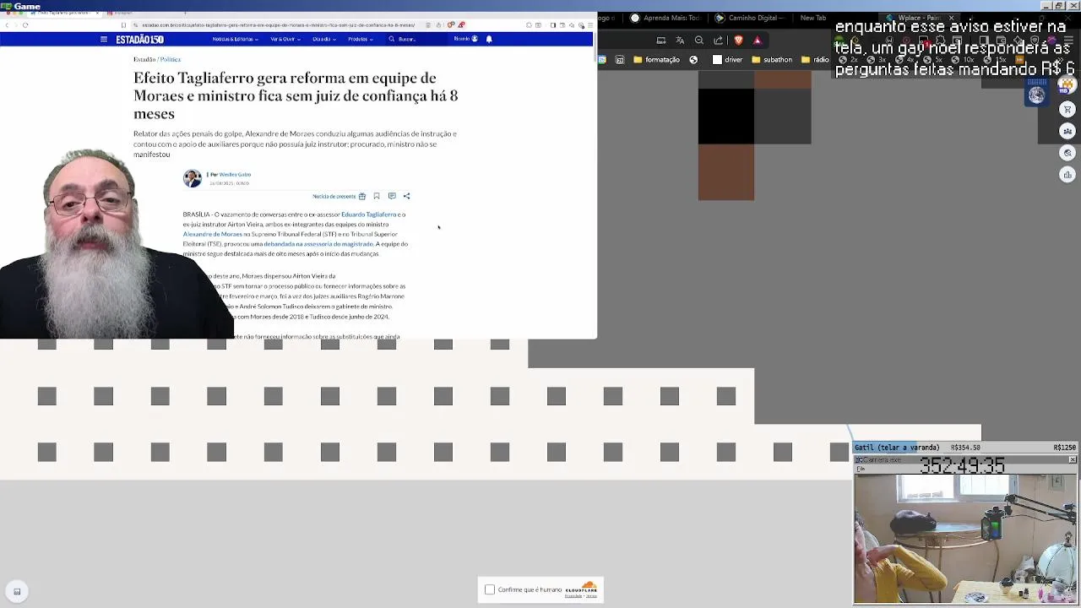
Task: Close the Camera.exe window
Action: 1073,459
